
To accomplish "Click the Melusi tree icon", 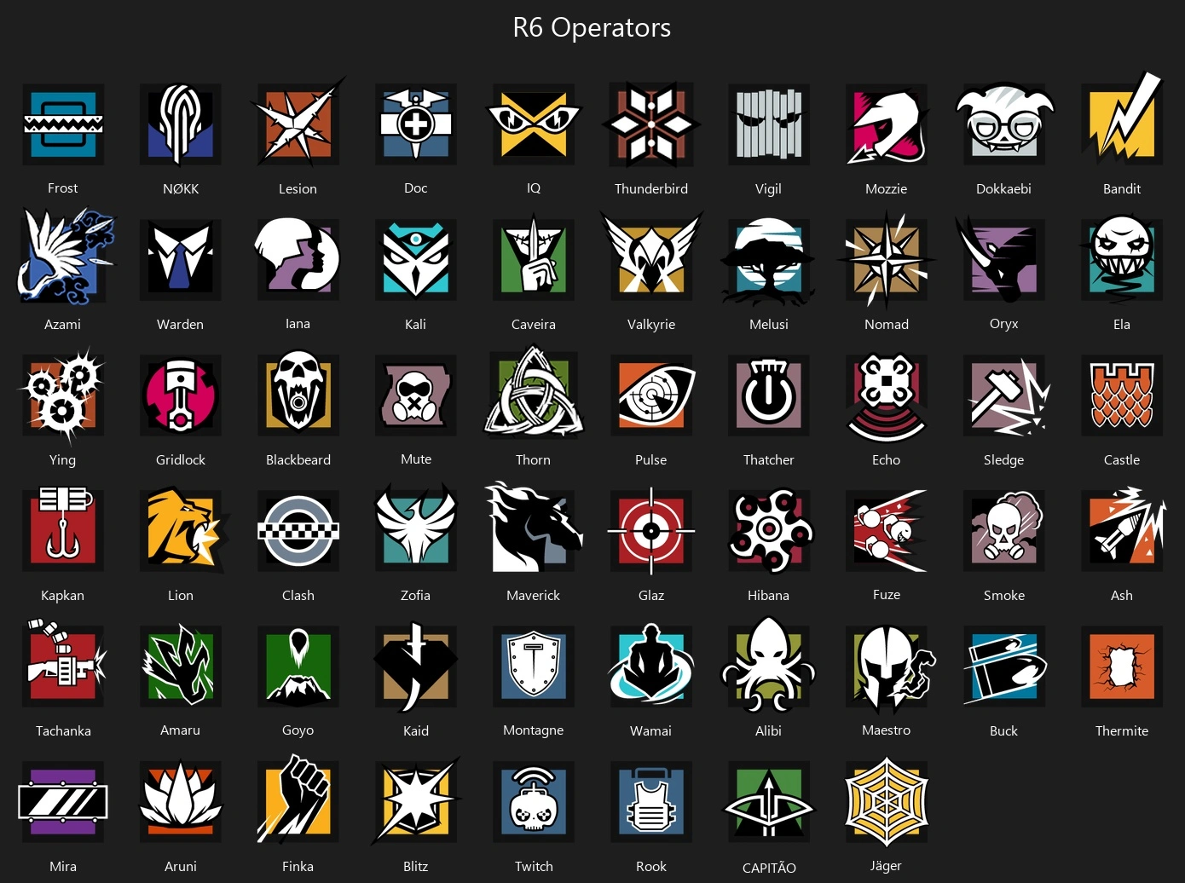I will (769, 260).
